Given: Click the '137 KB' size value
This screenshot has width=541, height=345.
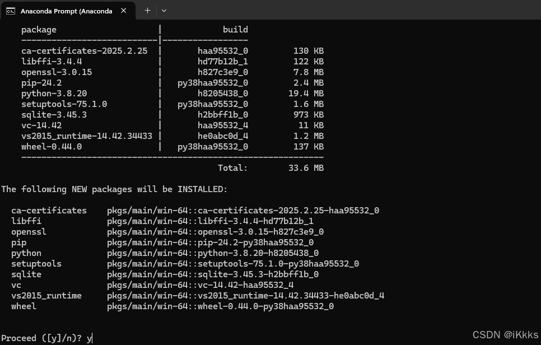Looking at the screenshot, I should [x=309, y=147].
